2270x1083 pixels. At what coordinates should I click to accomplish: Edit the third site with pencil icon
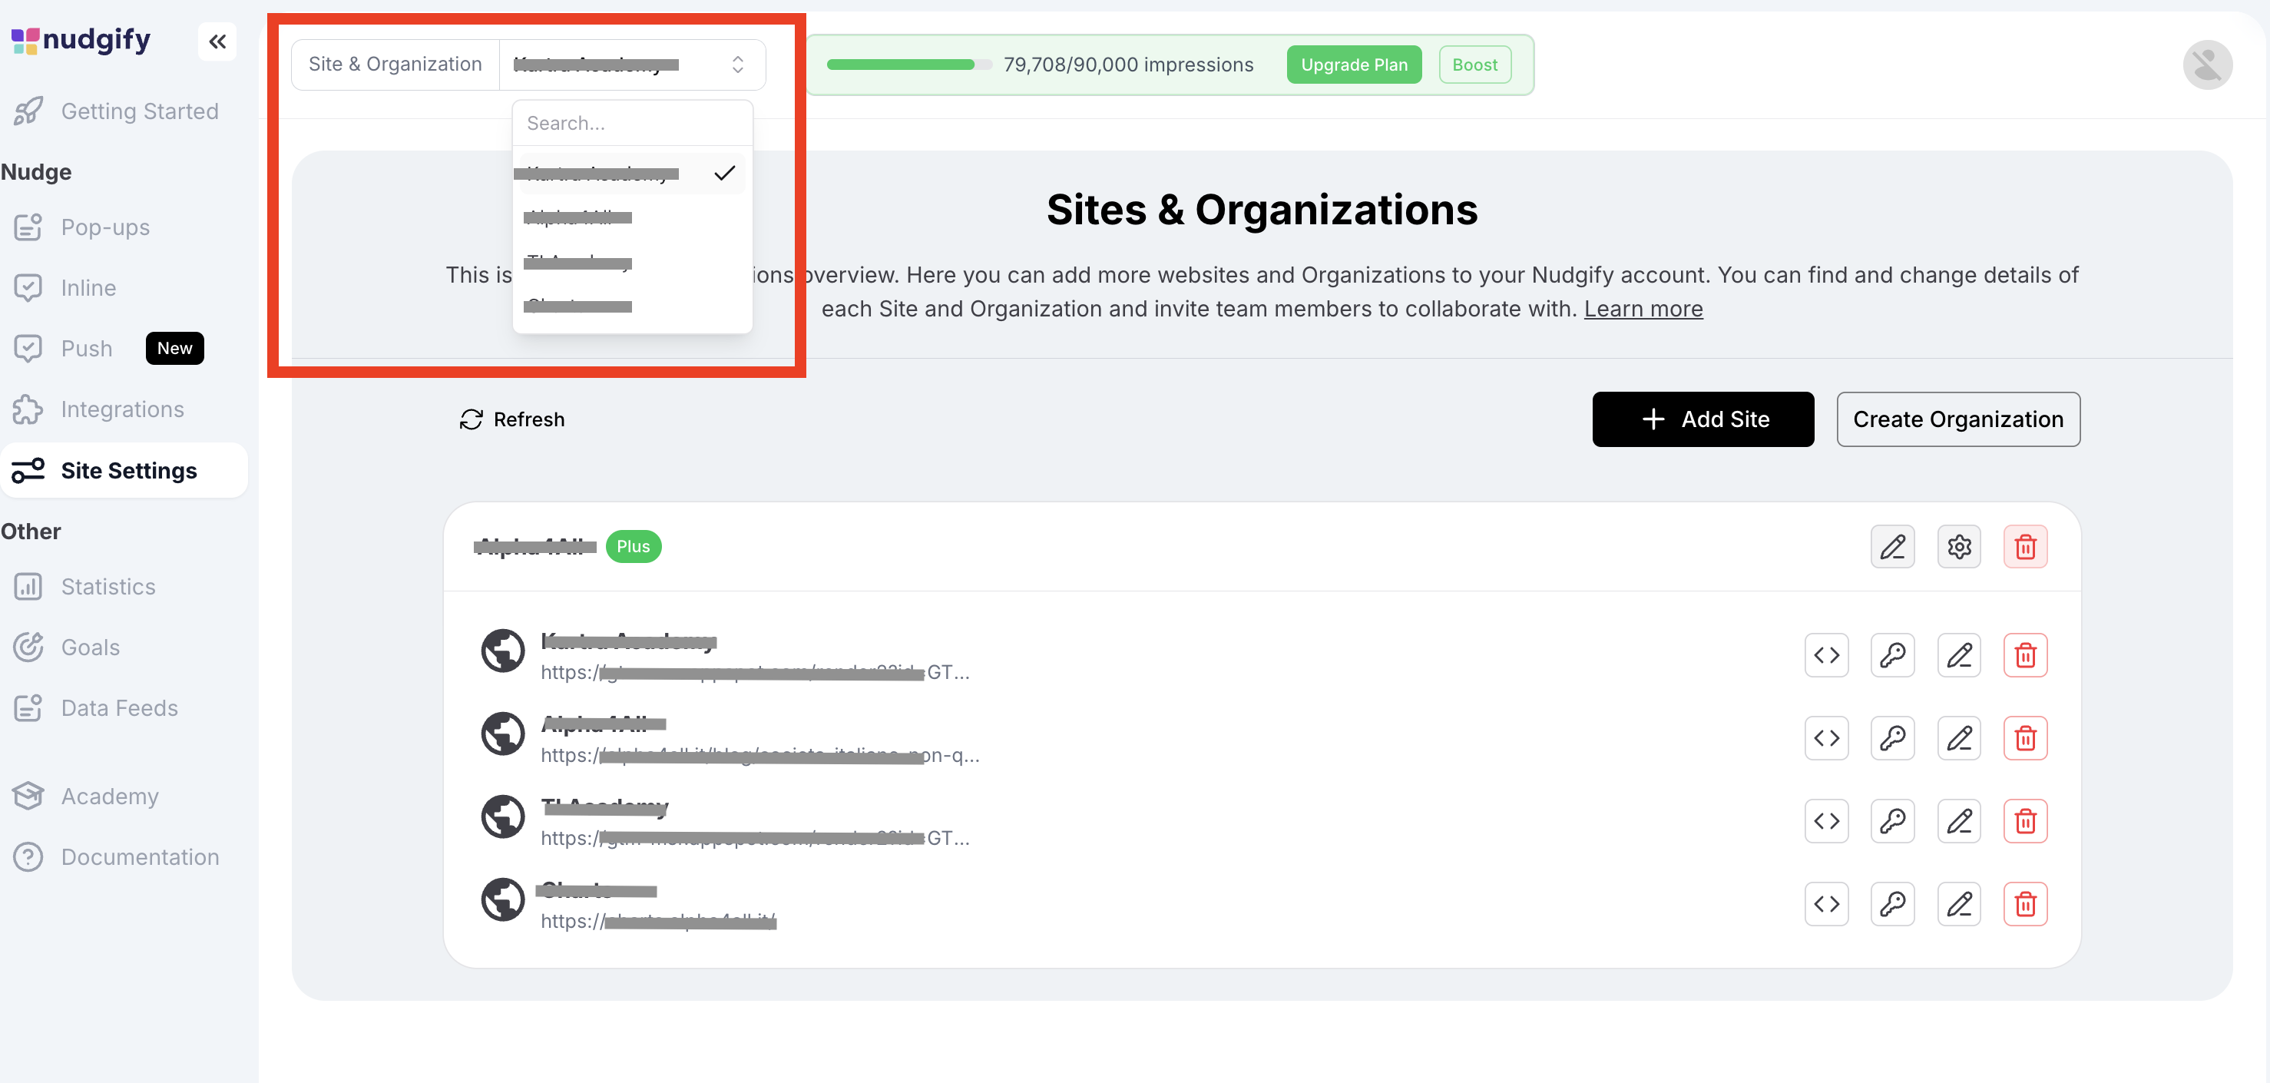pos(1958,820)
